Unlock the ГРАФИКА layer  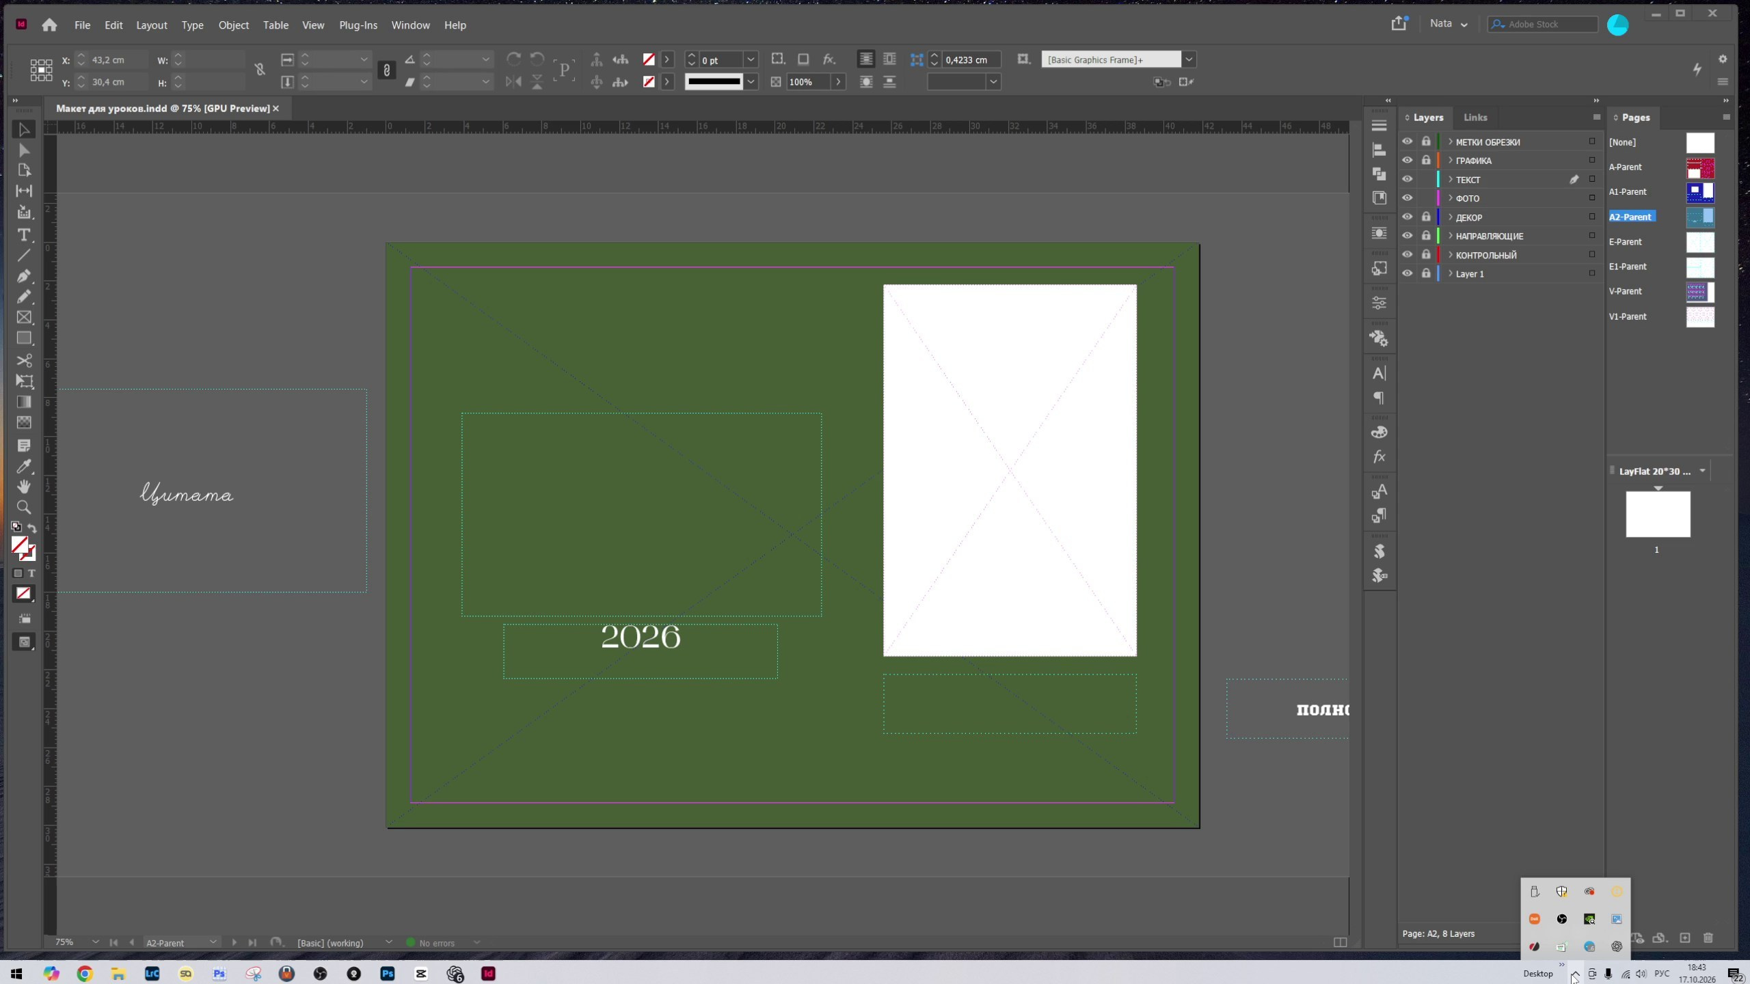point(1426,161)
